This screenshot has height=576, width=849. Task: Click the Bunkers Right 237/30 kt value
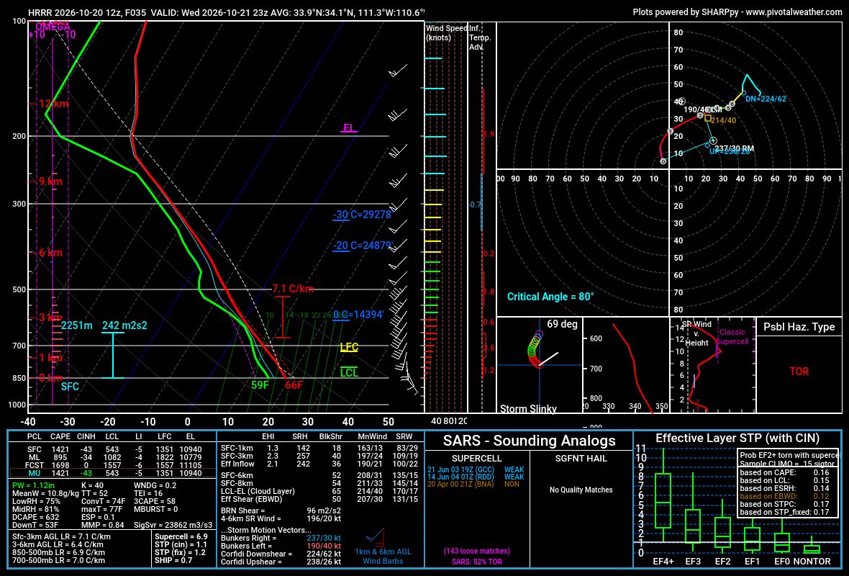324,538
